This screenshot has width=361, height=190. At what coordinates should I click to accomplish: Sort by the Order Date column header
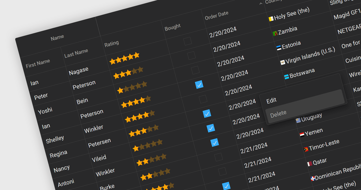(x=217, y=15)
